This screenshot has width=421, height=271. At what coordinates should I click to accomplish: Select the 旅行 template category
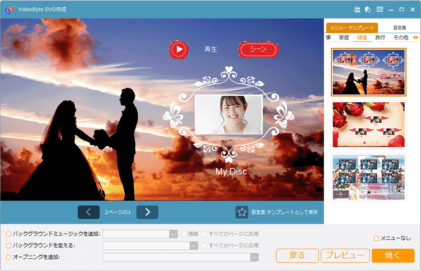[380, 37]
